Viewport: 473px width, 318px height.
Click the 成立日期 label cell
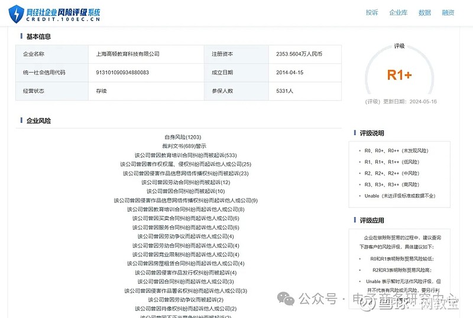click(x=236, y=73)
